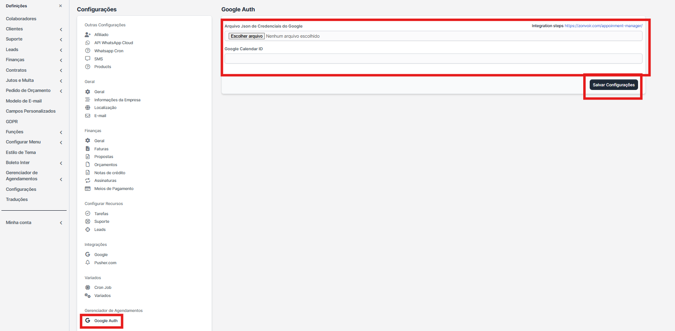Viewport: 675px width, 331px height.
Task: Open the zonvoir.com appointment-manager link
Action: [x=603, y=26]
